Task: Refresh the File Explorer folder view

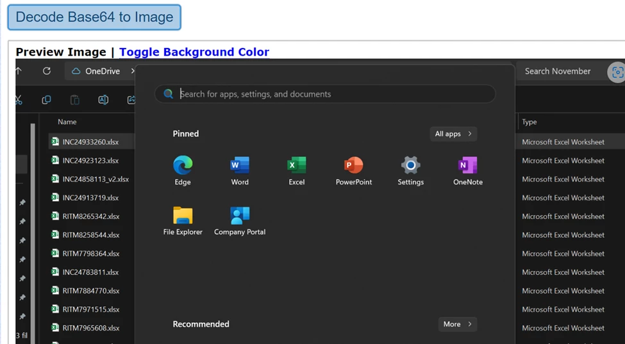Action: coord(47,71)
